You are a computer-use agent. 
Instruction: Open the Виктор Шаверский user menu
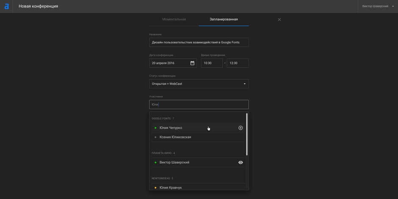coord(378,6)
